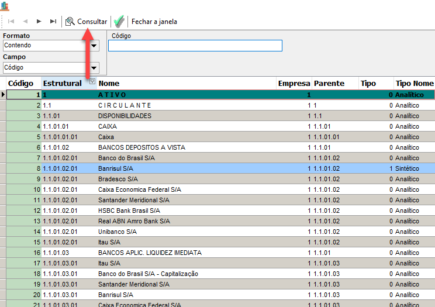This screenshot has height=307, width=435.
Task: Open the Campo dropdown
Action: coord(94,68)
